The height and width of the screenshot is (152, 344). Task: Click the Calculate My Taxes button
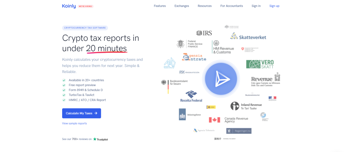pos(82,113)
